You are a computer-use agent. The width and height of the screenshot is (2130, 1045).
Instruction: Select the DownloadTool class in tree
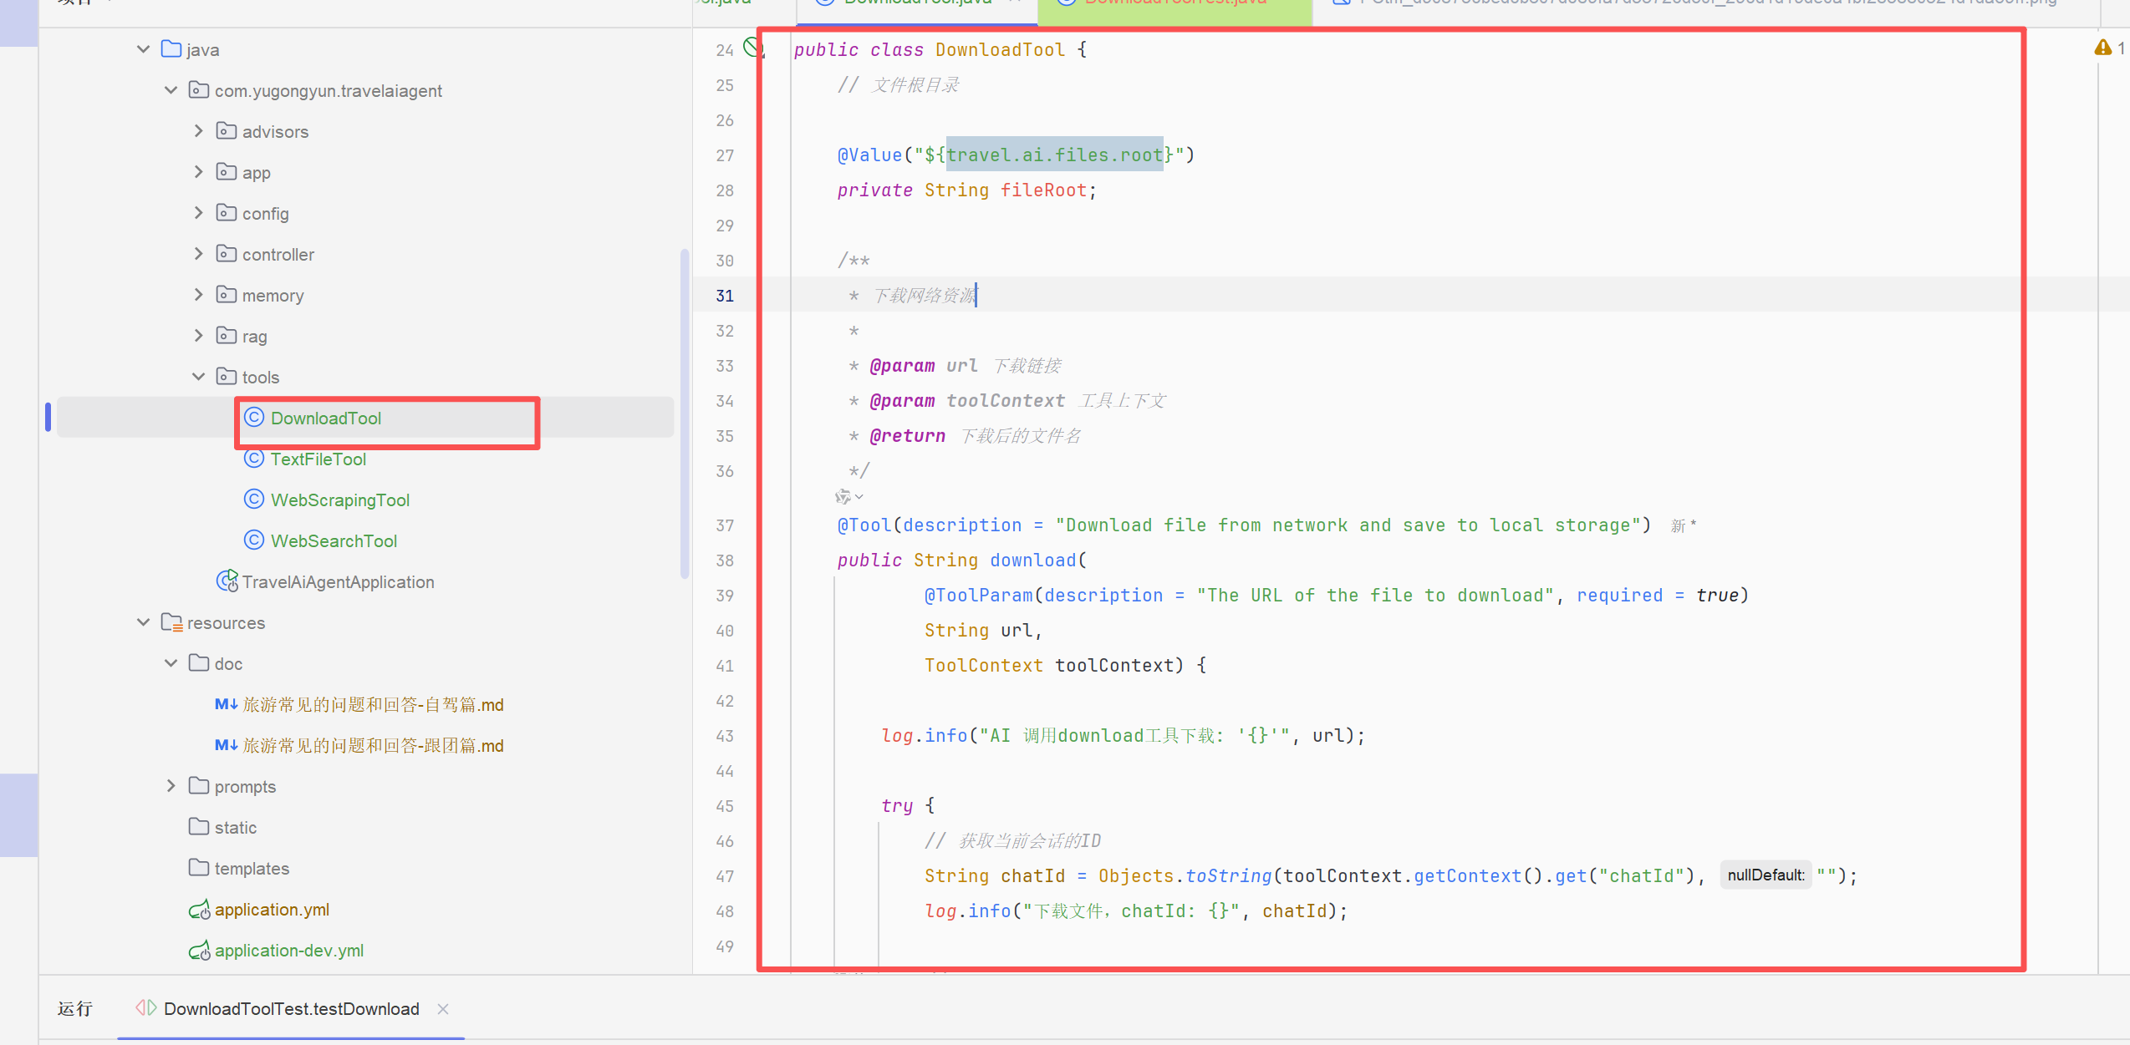[x=325, y=418]
